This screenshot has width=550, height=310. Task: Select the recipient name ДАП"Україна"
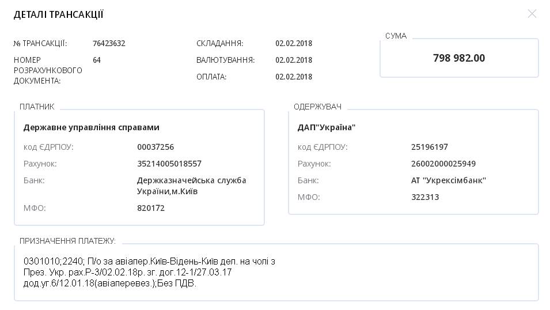[x=327, y=127]
